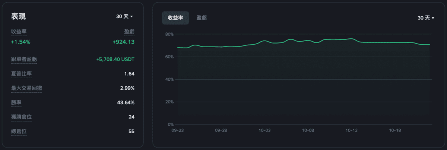Click the 最大交易回撤 metric label
The height and width of the screenshot is (150, 447).
[x=26, y=88]
